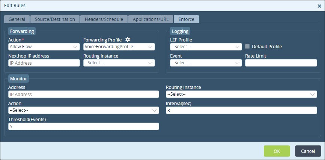Confirm changes with the OK button
This screenshot has width=325, height=160.
277,151
